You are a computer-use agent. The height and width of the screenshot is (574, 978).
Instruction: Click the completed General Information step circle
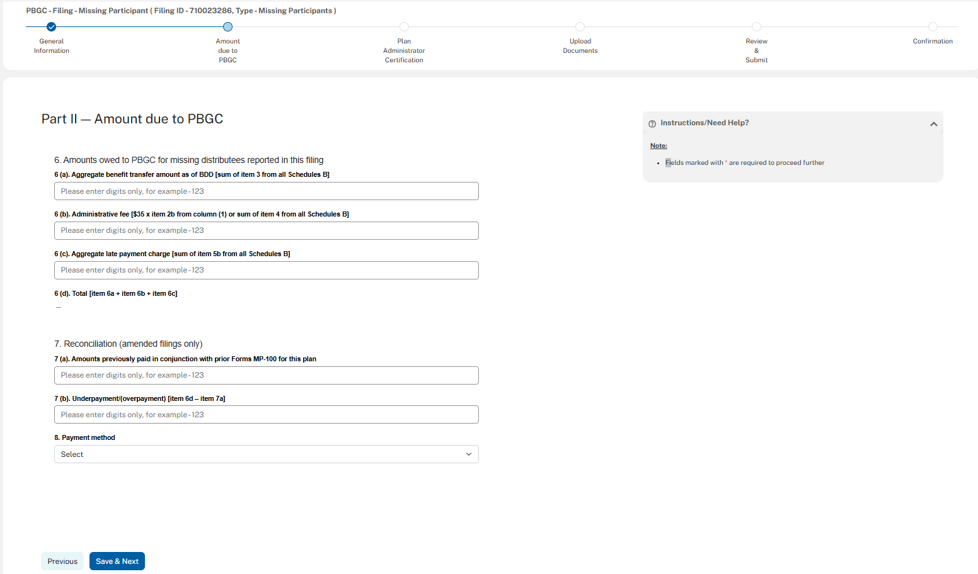pos(52,27)
